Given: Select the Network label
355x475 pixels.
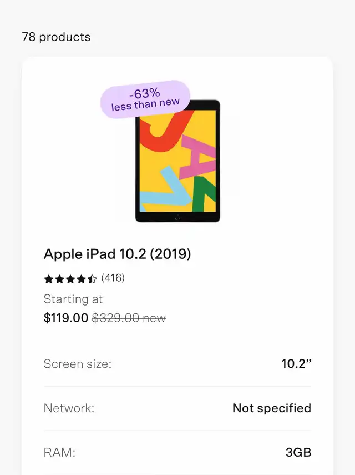Looking at the screenshot, I should (69, 408).
